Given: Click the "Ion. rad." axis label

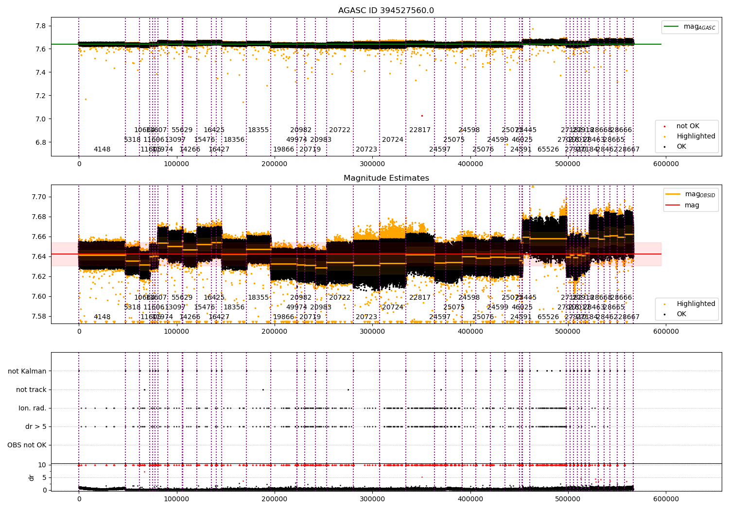Looking at the screenshot, I should coord(33,408).
